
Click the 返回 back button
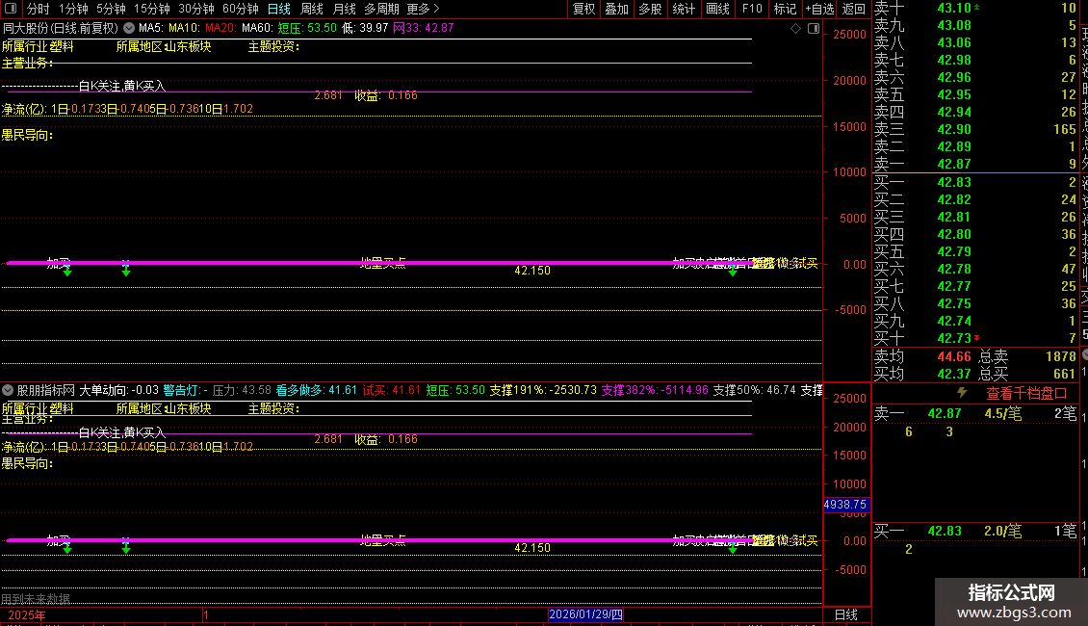pyautogui.click(x=853, y=9)
